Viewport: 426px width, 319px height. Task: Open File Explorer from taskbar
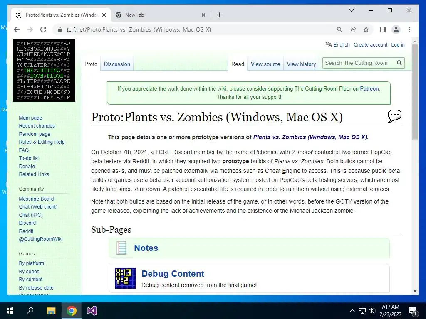point(51,311)
